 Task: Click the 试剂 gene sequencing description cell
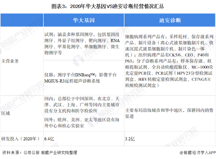(83, 44)
